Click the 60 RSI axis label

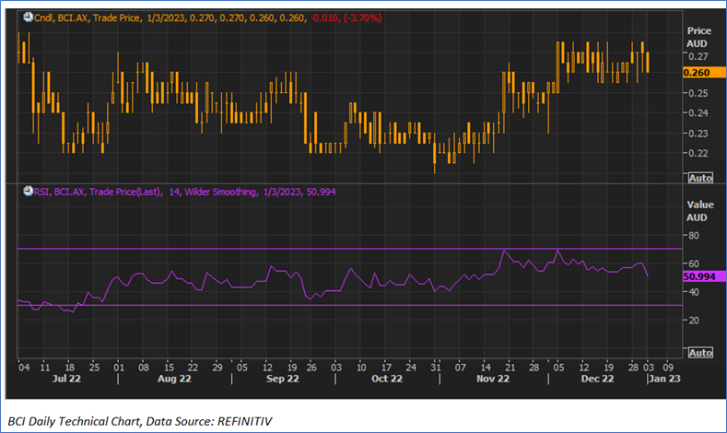click(x=694, y=263)
